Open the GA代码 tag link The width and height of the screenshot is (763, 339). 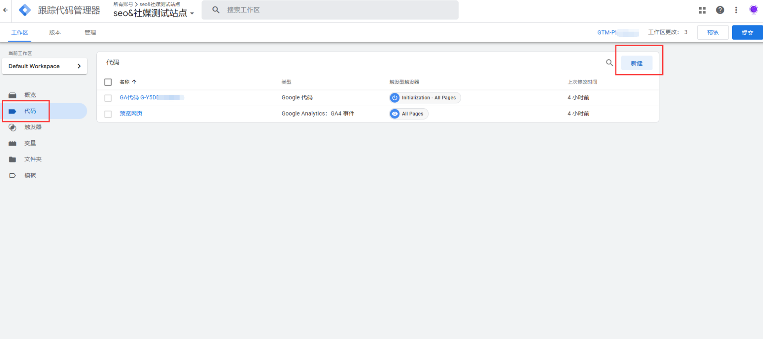[152, 98]
